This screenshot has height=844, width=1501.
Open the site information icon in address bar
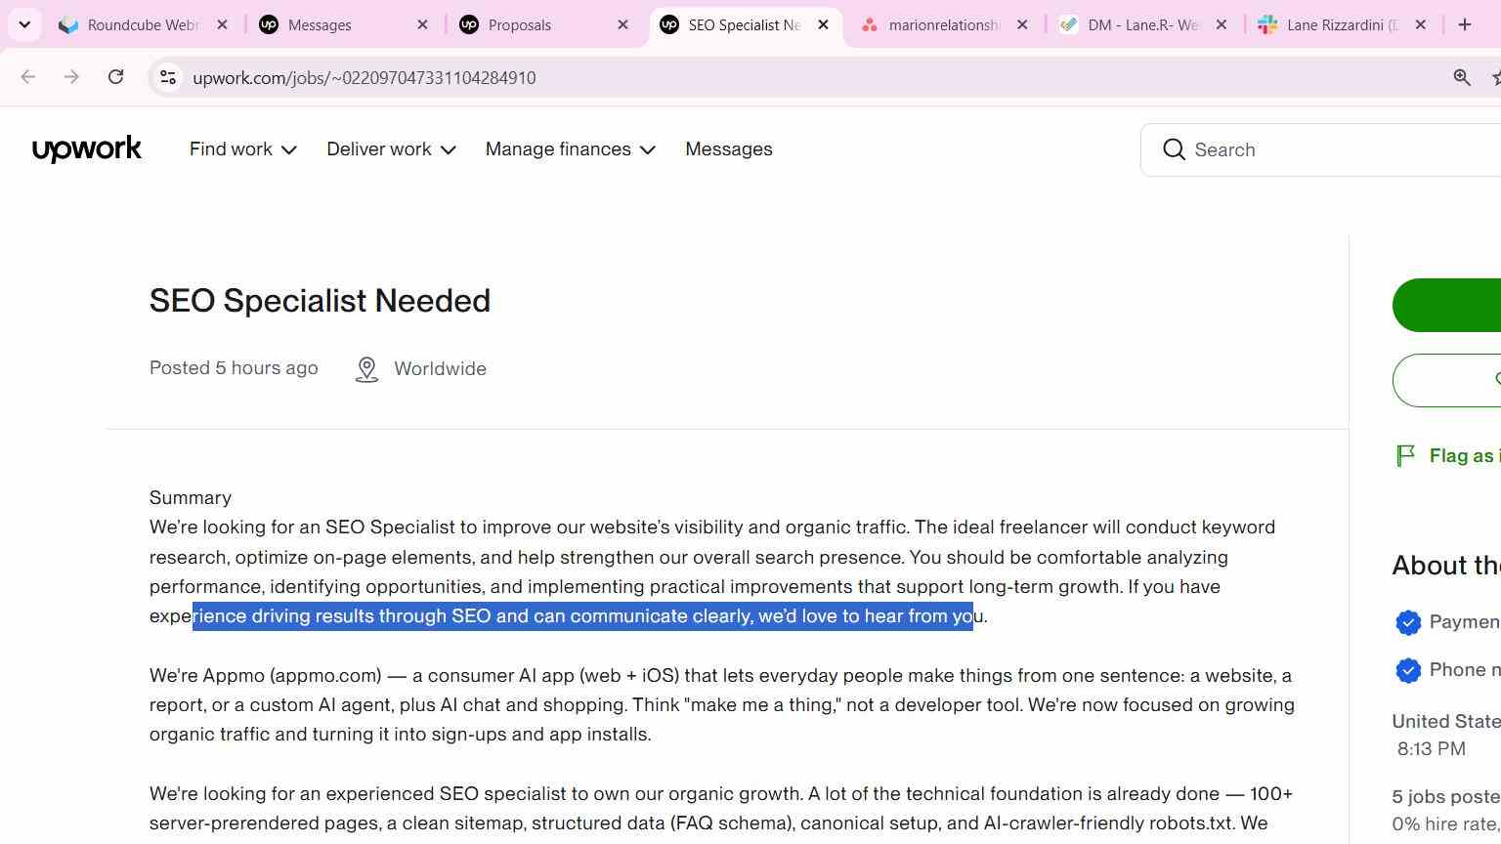pyautogui.click(x=168, y=77)
